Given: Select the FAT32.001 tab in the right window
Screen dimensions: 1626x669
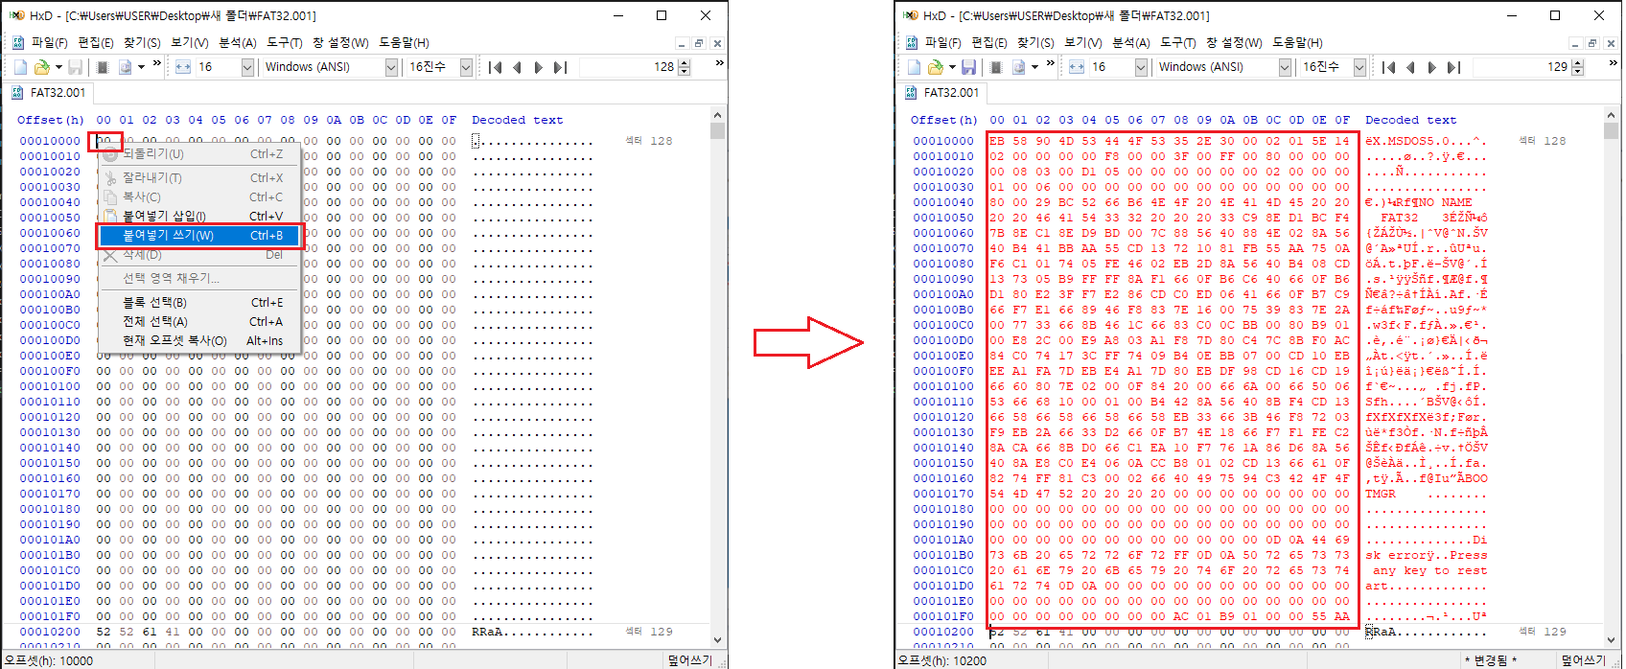Looking at the screenshot, I should tap(943, 93).
